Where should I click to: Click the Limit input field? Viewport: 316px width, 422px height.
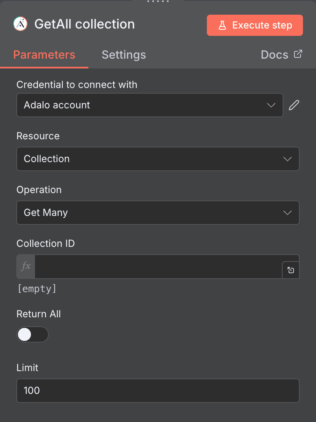coord(158,391)
